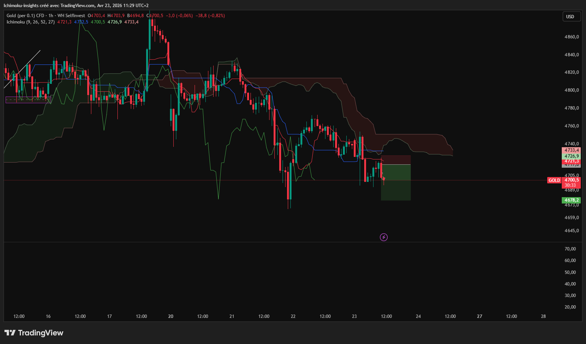Select the current price tag 4700,5
Image resolution: width=586 pixels, height=344 pixels.
571,180
